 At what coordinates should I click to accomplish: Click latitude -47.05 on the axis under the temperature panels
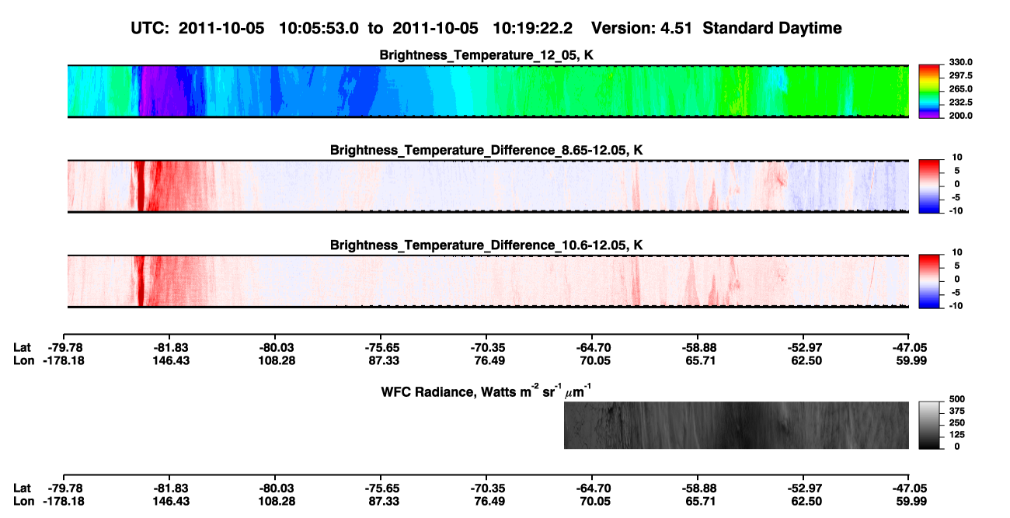click(x=910, y=347)
